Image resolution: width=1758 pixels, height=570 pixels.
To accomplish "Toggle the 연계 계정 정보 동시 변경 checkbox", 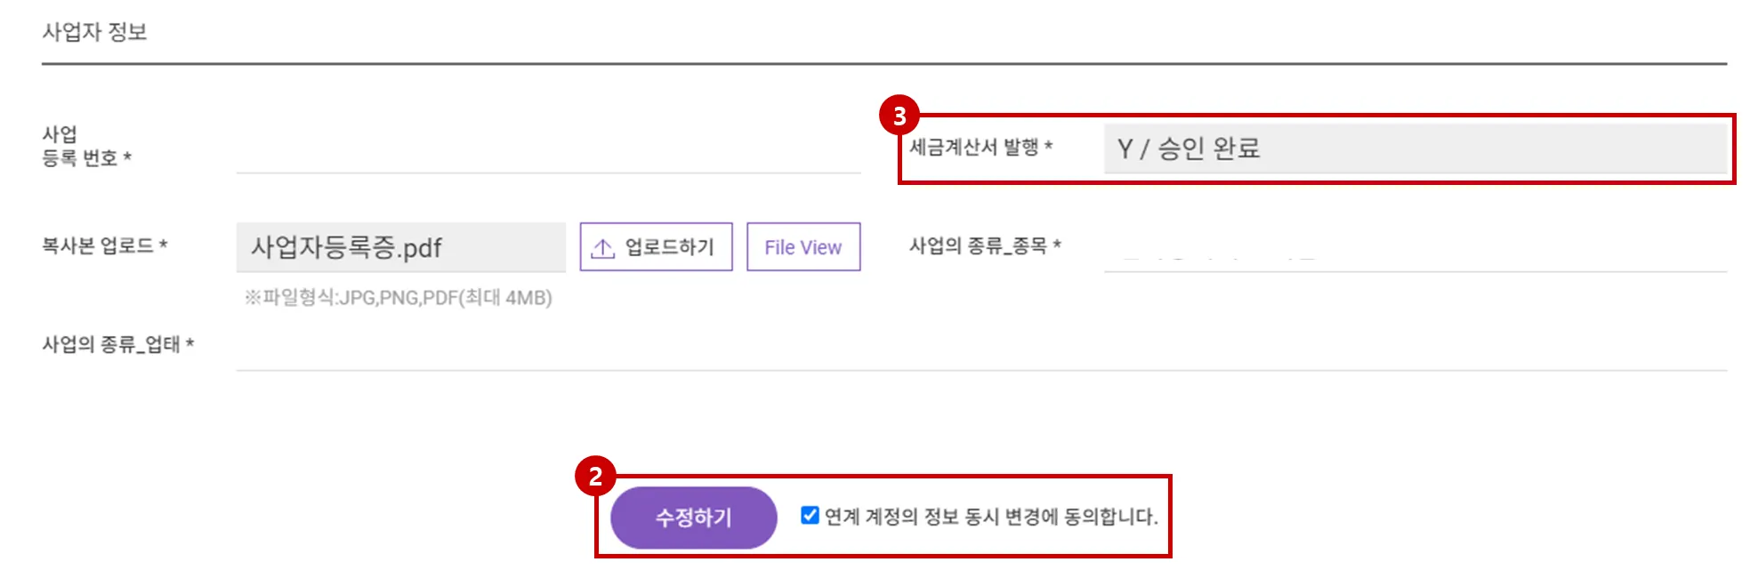I will pyautogui.click(x=810, y=516).
